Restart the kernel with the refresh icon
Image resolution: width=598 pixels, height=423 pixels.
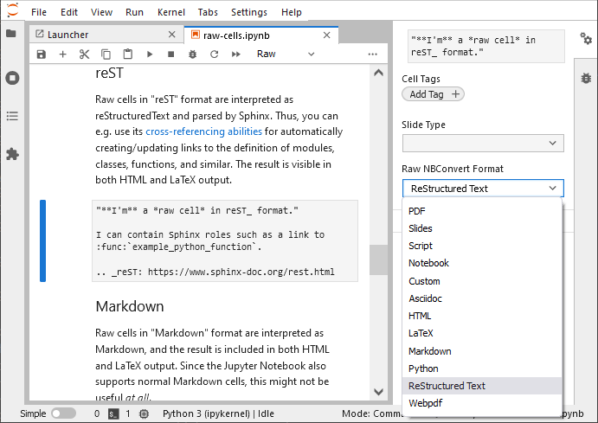pyautogui.click(x=214, y=54)
